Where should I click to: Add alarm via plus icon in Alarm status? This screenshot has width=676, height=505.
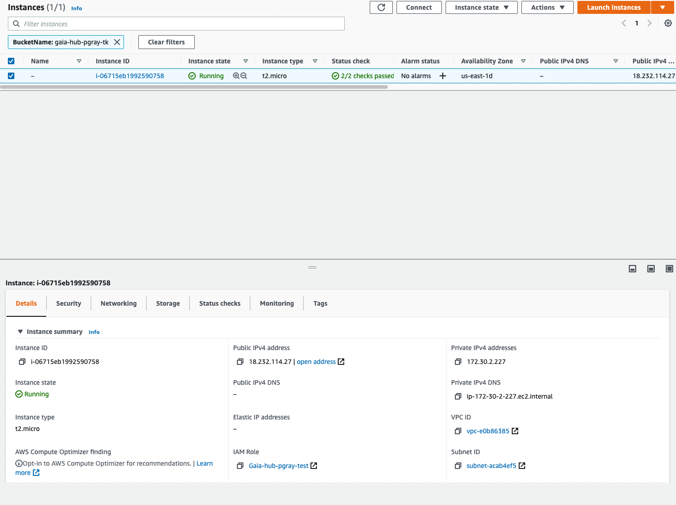[442, 75]
